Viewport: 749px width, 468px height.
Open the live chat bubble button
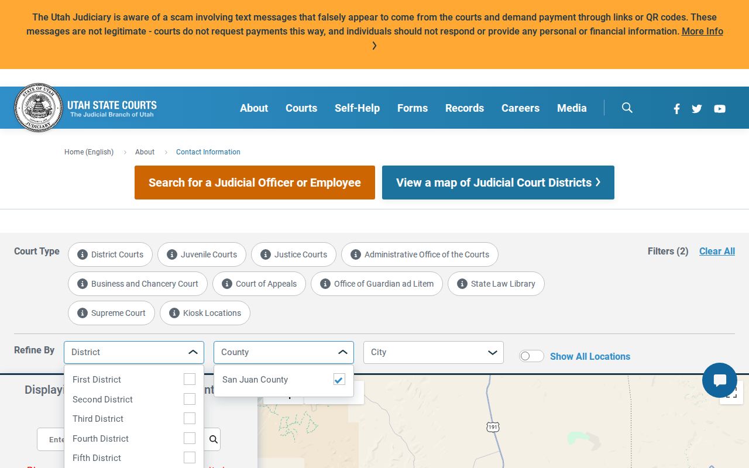[720, 380]
